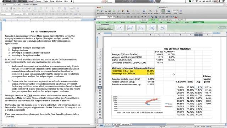This screenshot has width=227, height=128.
Task: Click the Import icon in Excel toolbar
Action: pyautogui.click(x=114, y=11)
